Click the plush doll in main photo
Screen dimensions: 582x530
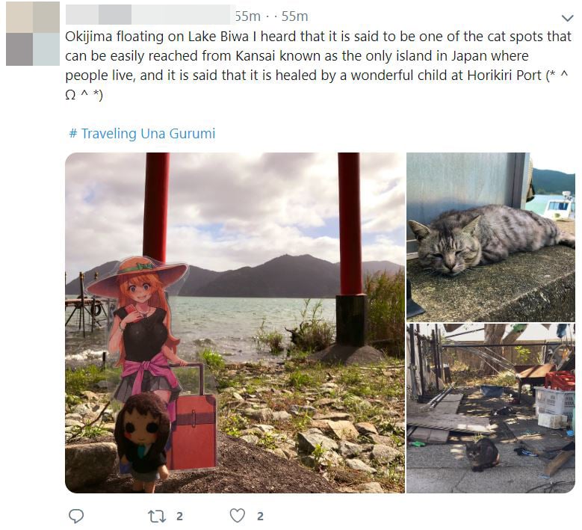pyautogui.click(x=142, y=442)
